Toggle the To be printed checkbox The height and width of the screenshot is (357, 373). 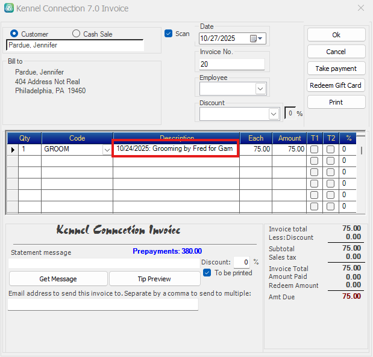tap(207, 273)
